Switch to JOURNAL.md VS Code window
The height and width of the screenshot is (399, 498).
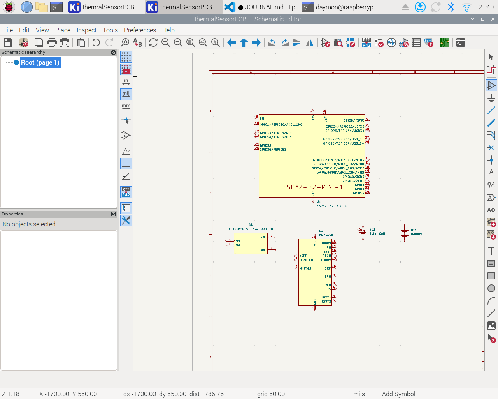tap(261, 7)
